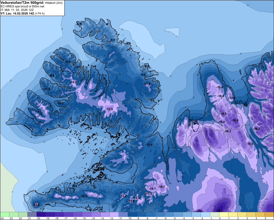Click the -16.0 temperature label
The width and height of the screenshot is (274, 220).
(223, 114)
